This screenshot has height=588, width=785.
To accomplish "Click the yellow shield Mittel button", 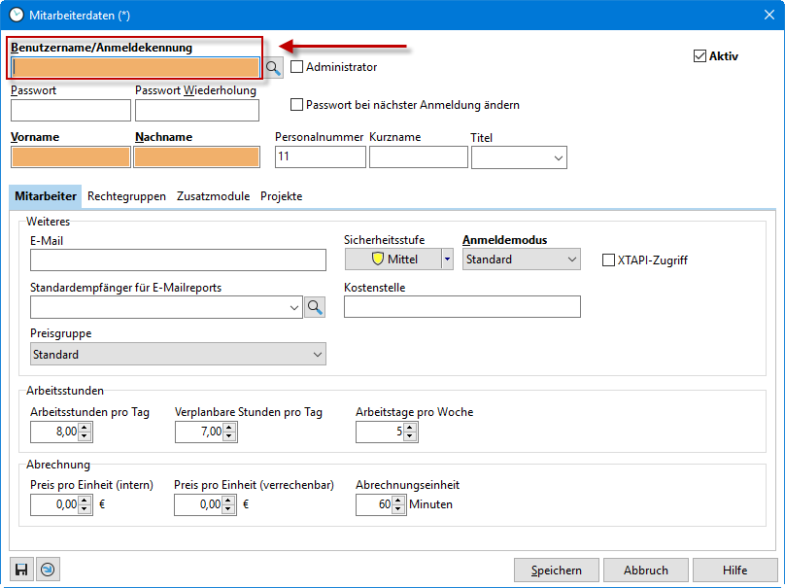I will pyautogui.click(x=393, y=259).
